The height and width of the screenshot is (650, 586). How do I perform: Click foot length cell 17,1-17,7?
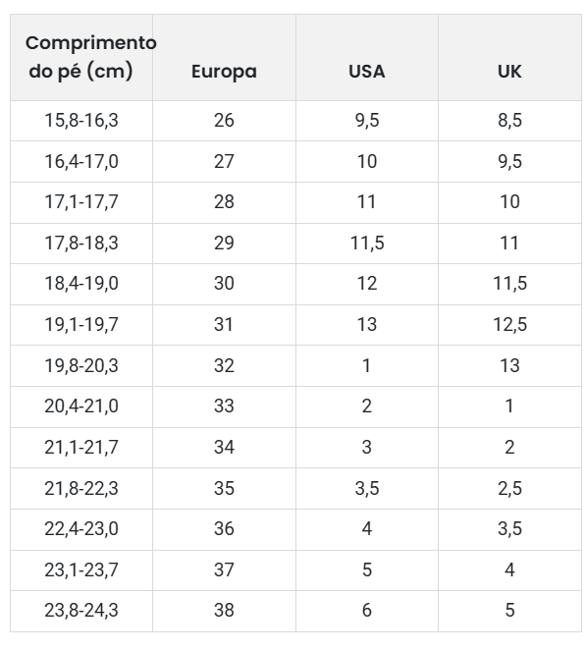click(81, 202)
